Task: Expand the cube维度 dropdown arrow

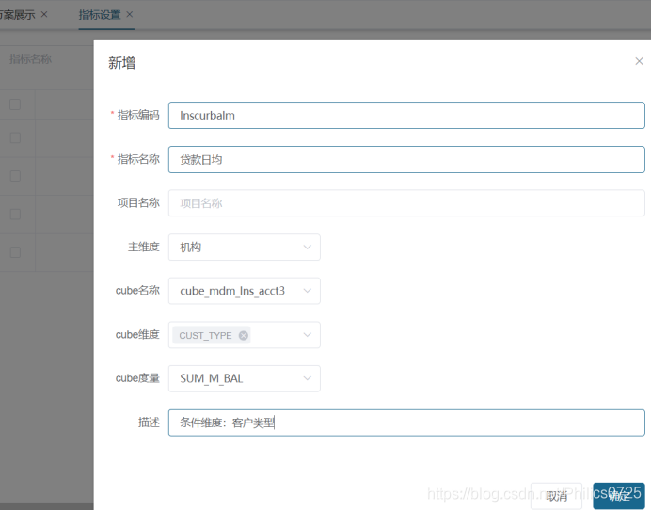Action: [x=308, y=335]
